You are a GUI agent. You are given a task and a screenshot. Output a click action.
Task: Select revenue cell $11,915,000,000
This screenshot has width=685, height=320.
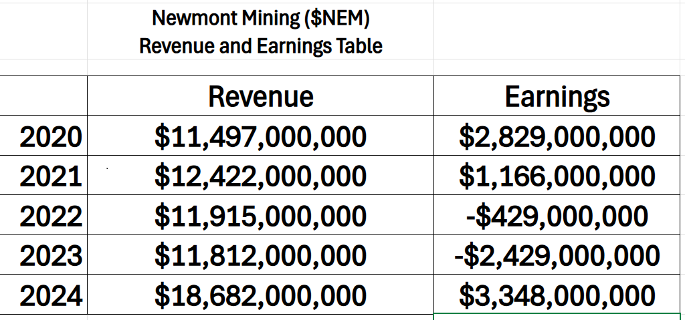click(x=260, y=215)
